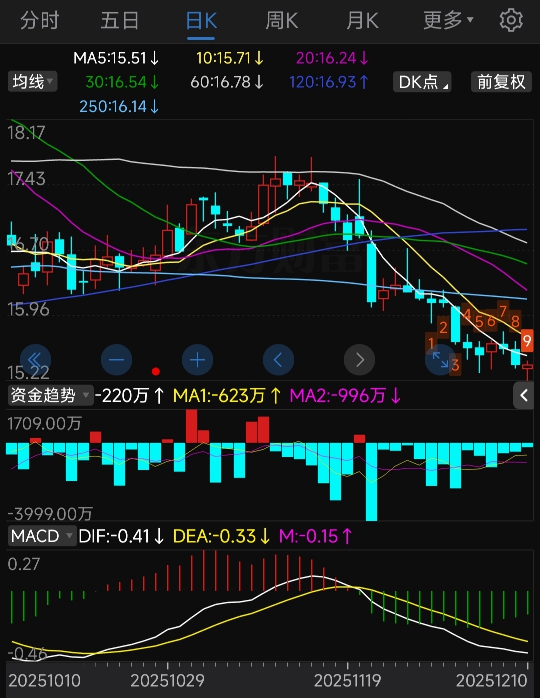Open the MACD indicator dropdown
The height and width of the screenshot is (698, 540).
pyautogui.click(x=42, y=536)
